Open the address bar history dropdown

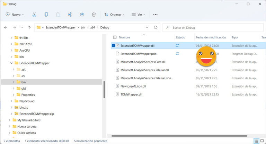[147, 27]
